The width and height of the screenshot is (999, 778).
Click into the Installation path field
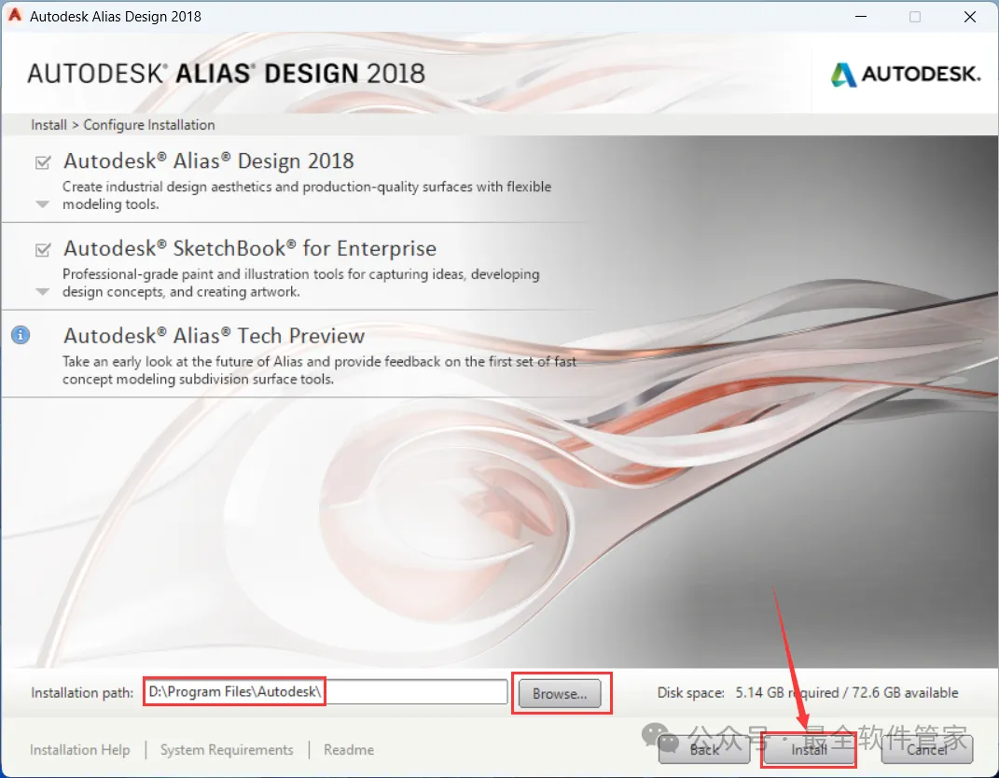click(326, 692)
